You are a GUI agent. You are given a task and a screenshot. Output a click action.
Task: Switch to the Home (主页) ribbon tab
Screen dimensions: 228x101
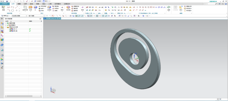[x=13, y=4]
